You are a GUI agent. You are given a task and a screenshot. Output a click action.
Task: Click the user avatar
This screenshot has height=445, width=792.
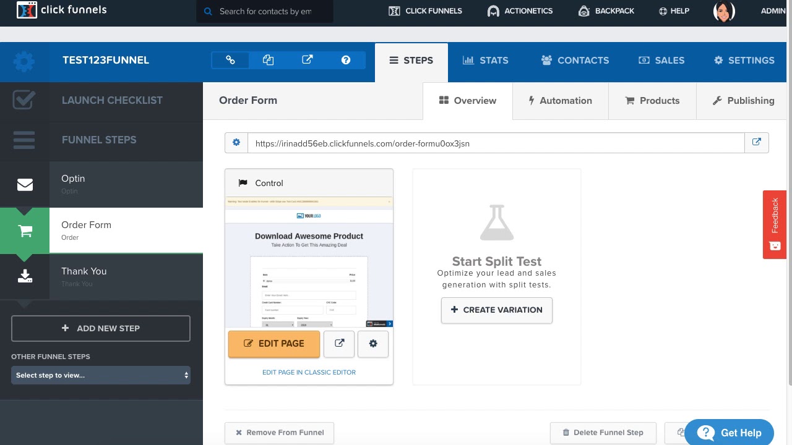724,11
